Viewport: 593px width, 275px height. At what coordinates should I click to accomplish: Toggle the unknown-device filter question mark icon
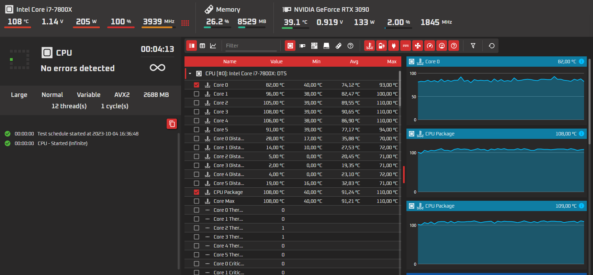pyautogui.click(x=350, y=46)
